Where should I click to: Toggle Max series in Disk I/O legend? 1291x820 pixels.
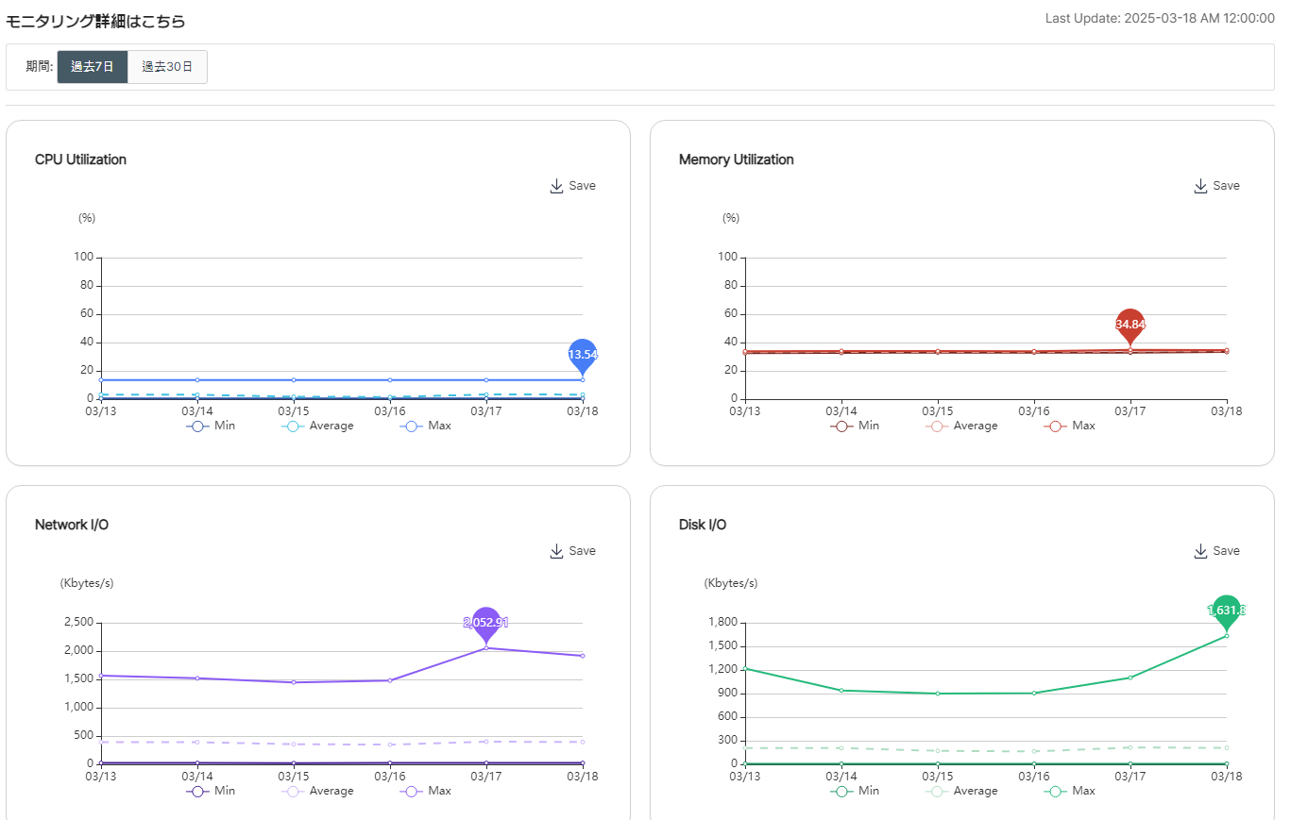point(1069,791)
